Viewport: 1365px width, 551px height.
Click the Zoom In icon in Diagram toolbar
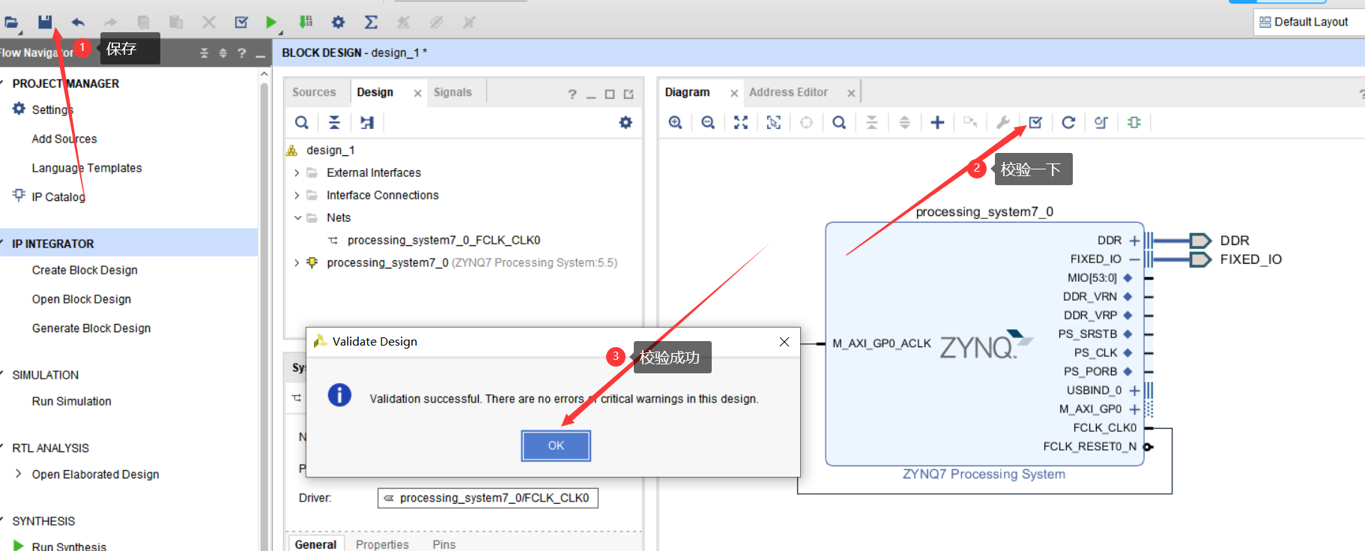pyautogui.click(x=675, y=122)
